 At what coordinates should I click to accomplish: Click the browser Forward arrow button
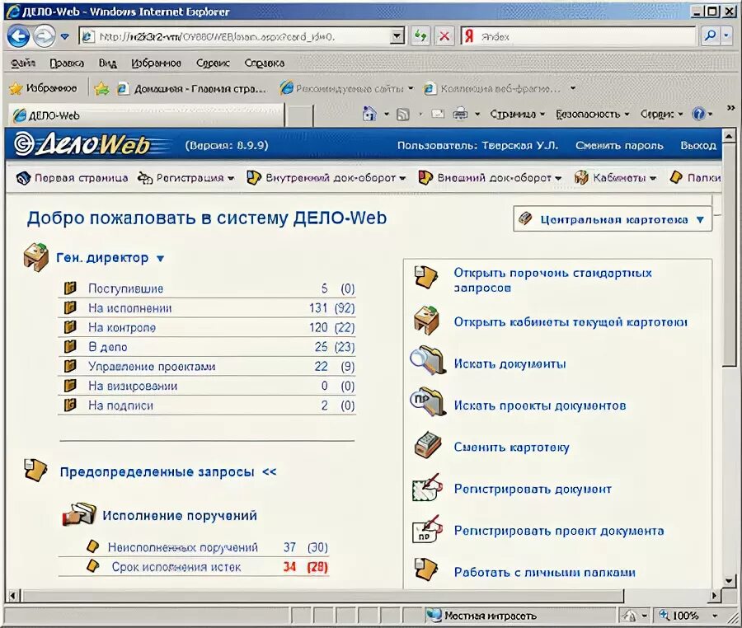pyautogui.click(x=44, y=36)
